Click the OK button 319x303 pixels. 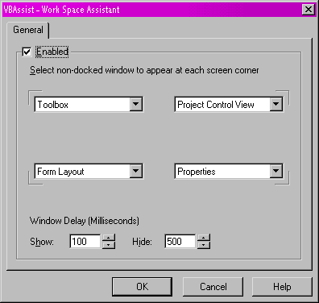click(x=142, y=287)
